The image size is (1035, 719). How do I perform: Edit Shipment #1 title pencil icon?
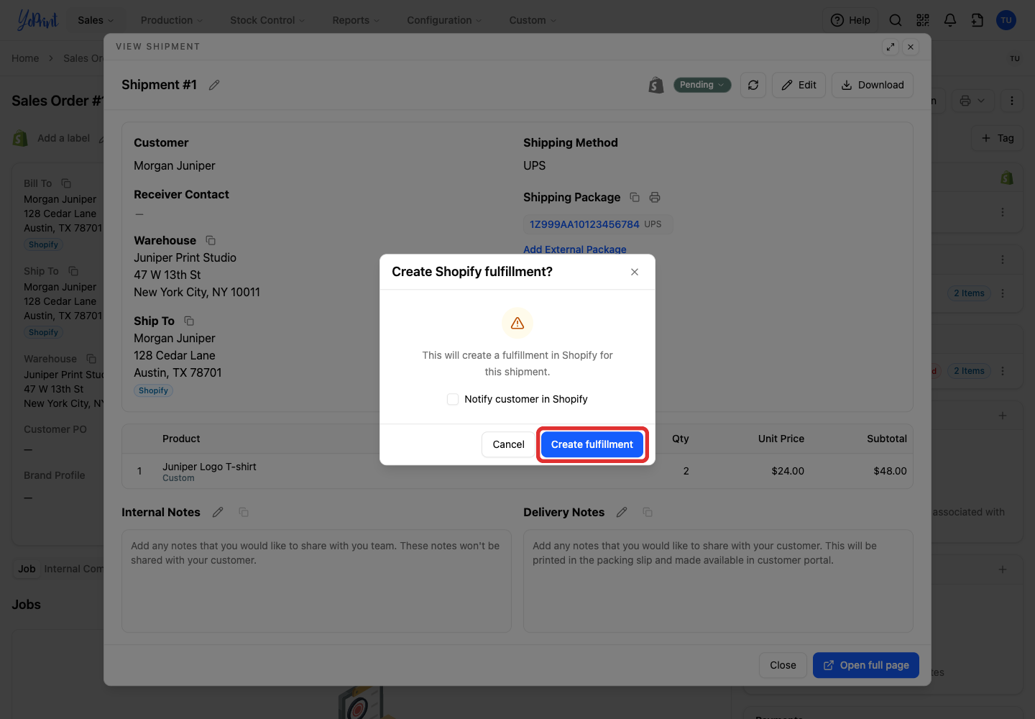click(x=214, y=85)
